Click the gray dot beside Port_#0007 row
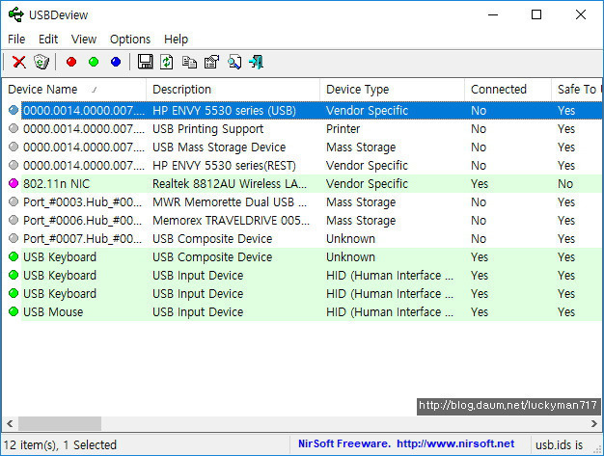 [x=14, y=238]
